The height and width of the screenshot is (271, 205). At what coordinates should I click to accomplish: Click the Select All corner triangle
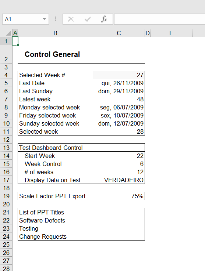click(x=8, y=33)
